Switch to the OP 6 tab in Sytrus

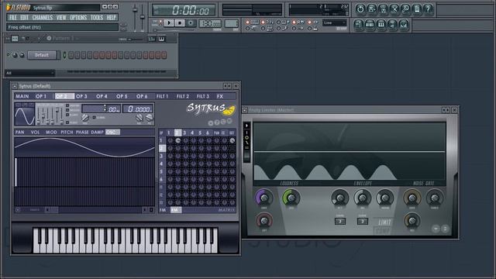click(142, 96)
